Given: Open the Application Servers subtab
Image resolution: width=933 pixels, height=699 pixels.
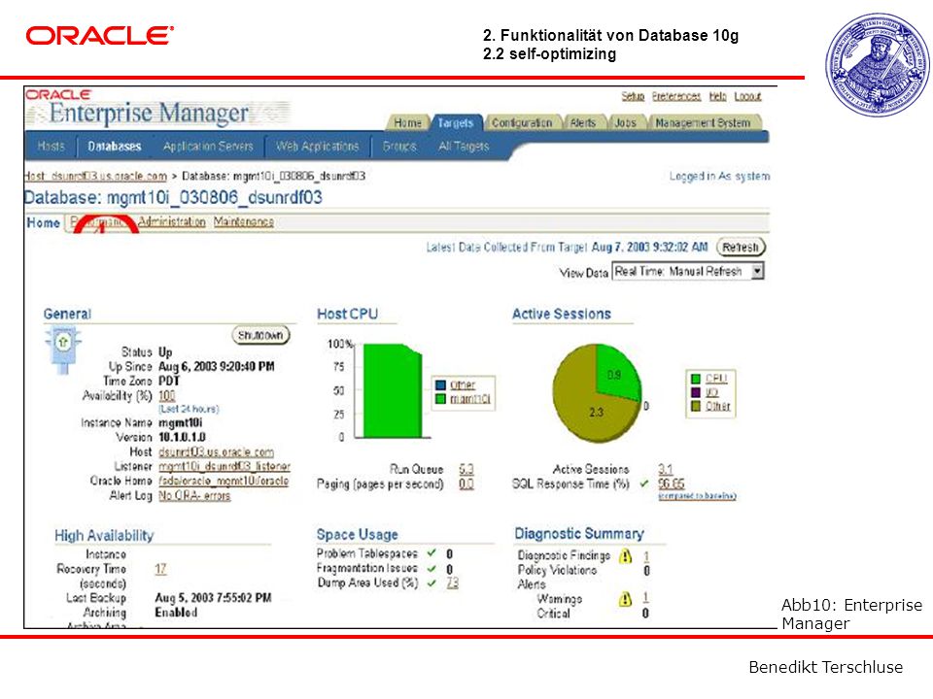Looking at the screenshot, I should pyautogui.click(x=208, y=147).
